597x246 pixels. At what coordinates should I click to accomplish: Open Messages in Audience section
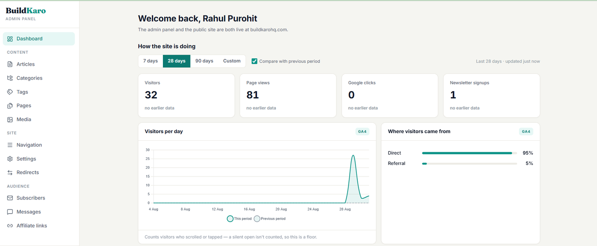[39, 212]
